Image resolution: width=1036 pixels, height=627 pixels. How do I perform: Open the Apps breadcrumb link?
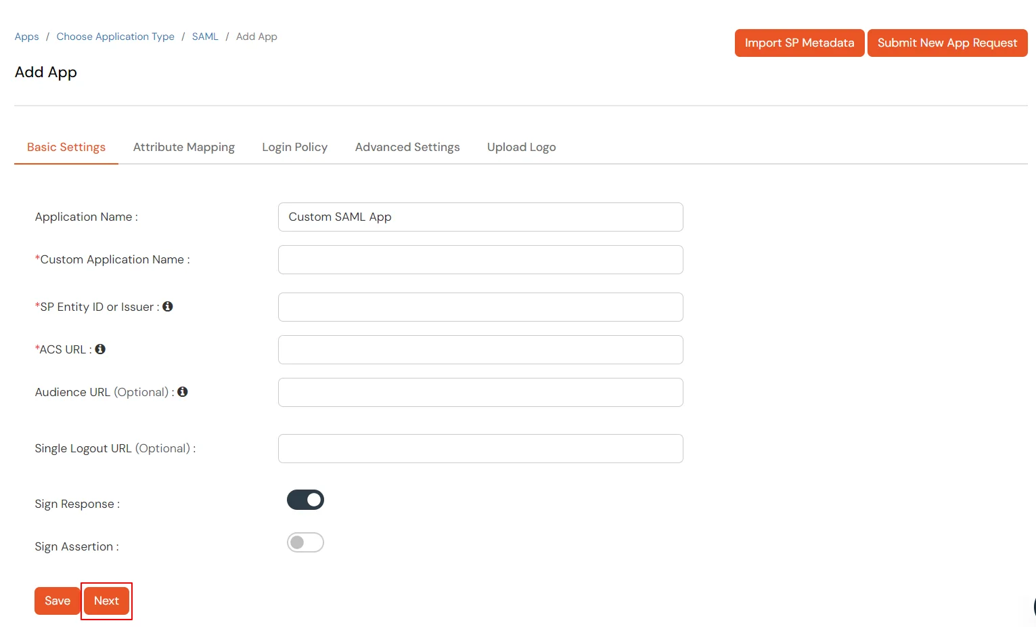[26, 36]
